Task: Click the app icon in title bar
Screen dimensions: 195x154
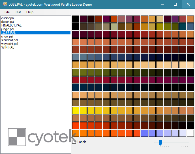Action: click(x=5, y=4)
